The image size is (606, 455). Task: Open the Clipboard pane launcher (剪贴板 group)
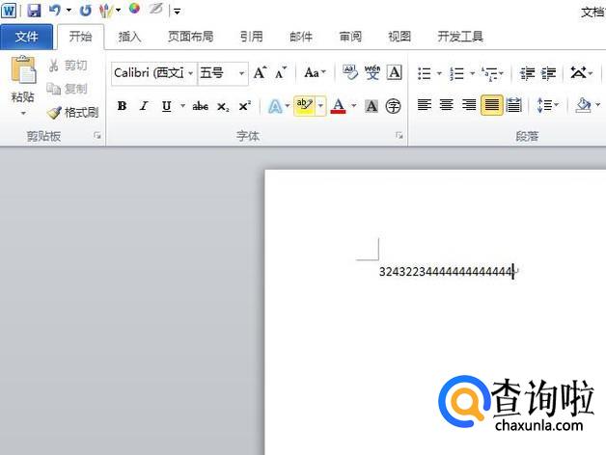(97, 136)
